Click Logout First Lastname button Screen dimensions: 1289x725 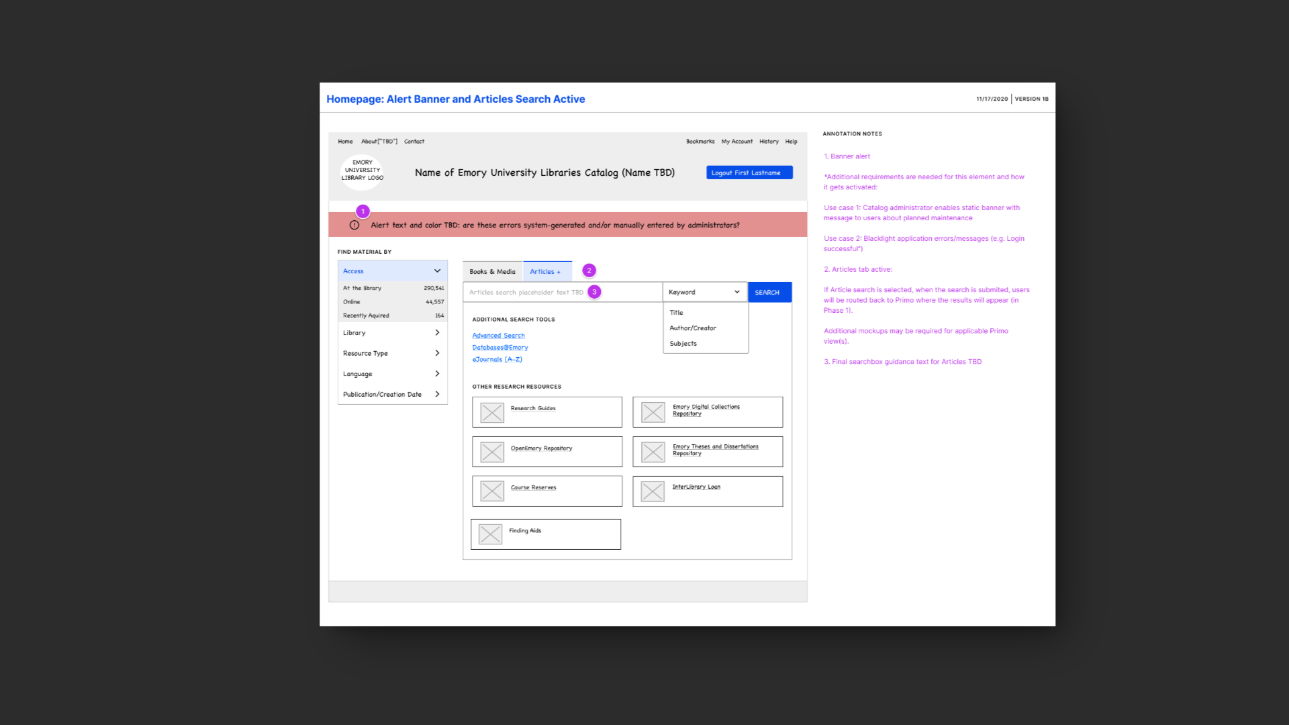pos(749,173)
